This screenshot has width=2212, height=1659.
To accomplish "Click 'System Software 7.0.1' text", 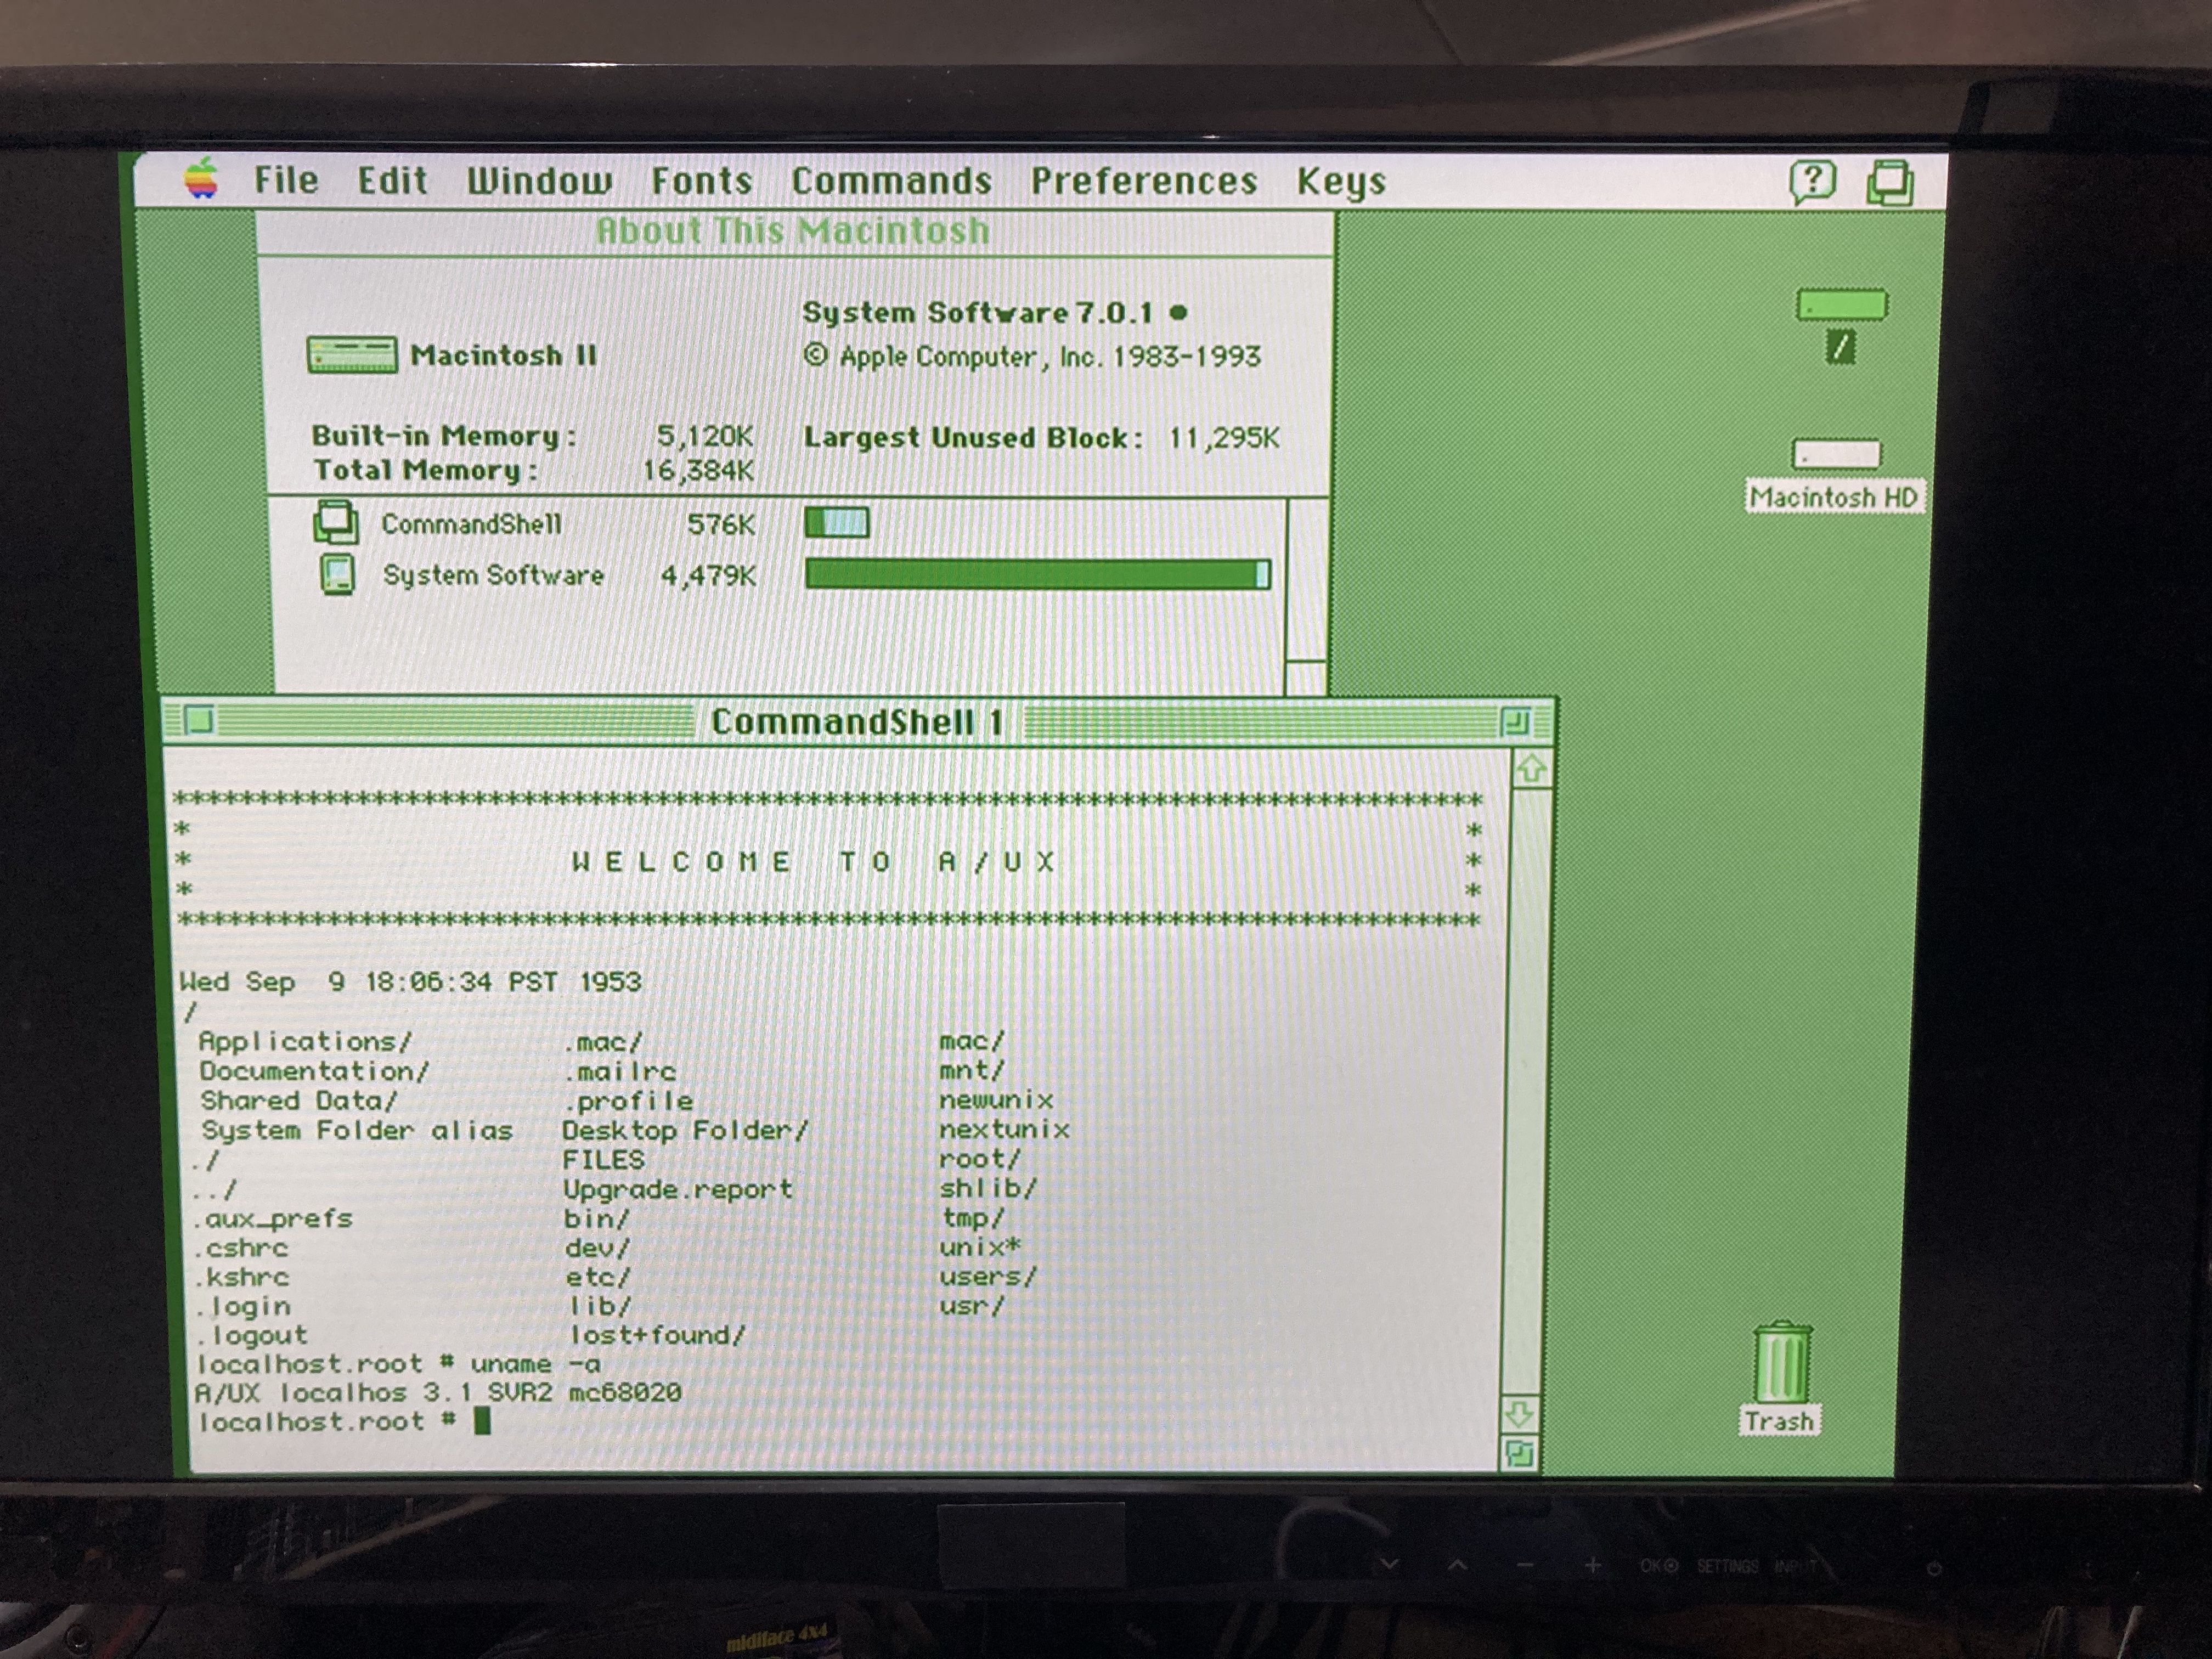I will tap(978, 313).
